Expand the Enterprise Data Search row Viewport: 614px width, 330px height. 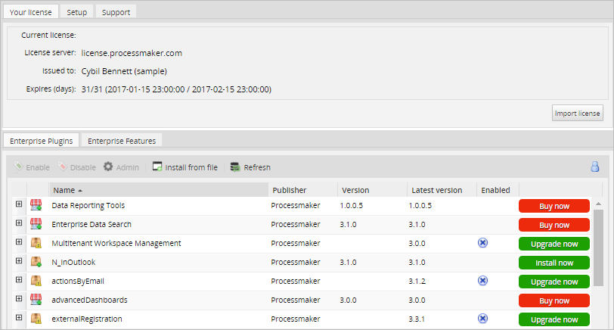click(x=19, y=224)
